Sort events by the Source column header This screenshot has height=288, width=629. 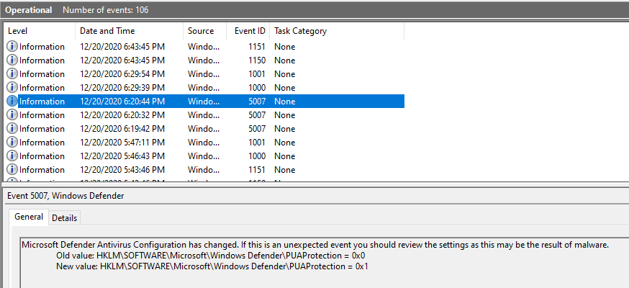pos(204,31)
